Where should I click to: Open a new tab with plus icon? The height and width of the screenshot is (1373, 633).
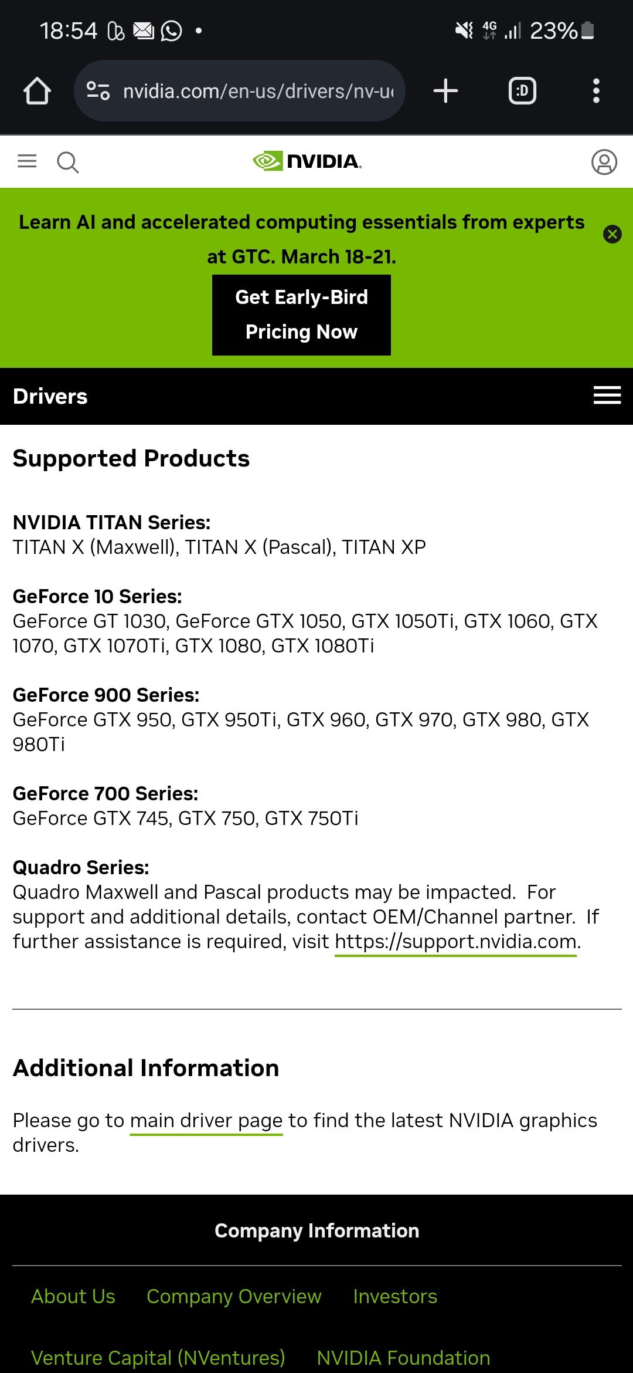pyautogui.click(x=445, y=91)
